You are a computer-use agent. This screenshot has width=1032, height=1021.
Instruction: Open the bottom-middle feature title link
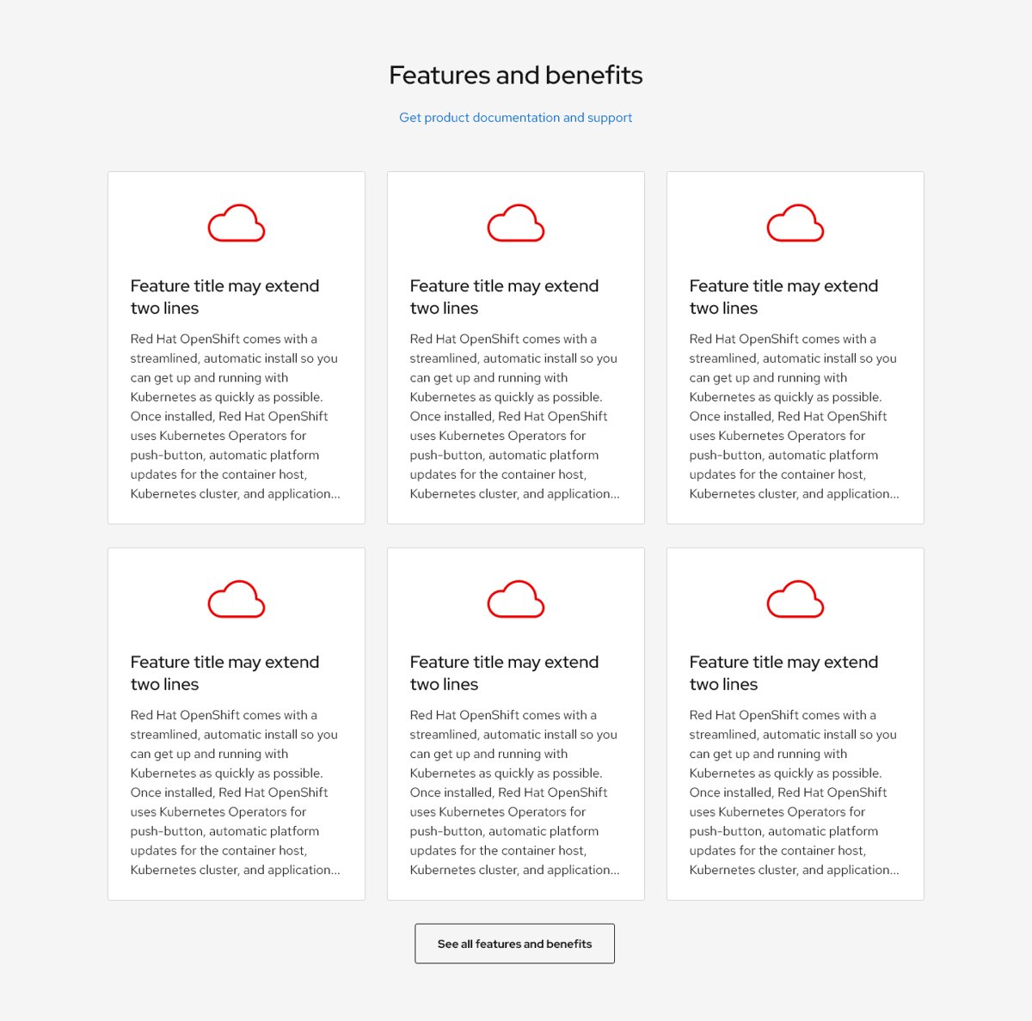coord(504,673)
